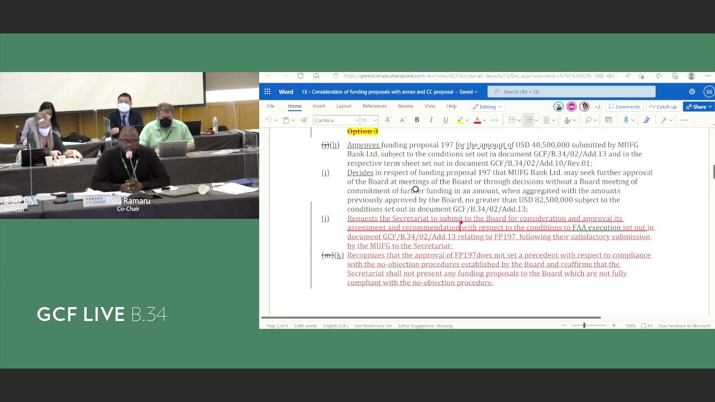Click the Catch up button
Screen dimensions: 715x402
point(662,107)
